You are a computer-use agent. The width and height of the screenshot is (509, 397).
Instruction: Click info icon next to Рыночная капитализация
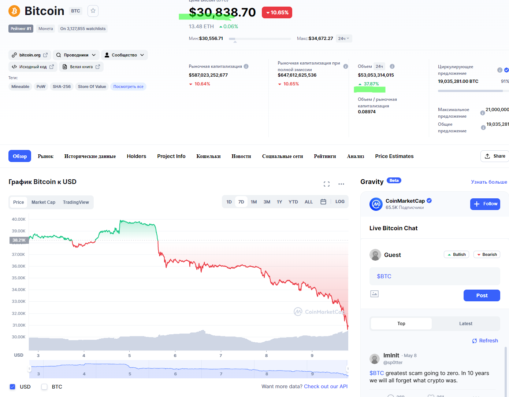coord(246,66)
